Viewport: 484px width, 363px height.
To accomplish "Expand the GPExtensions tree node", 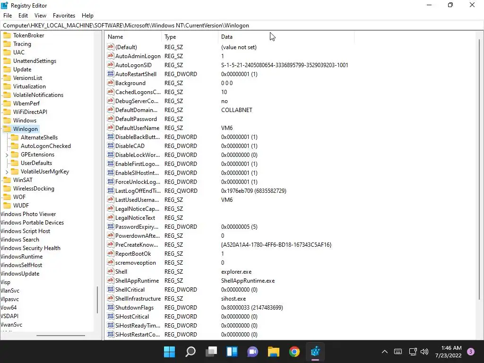I will (x=7, y=155).
